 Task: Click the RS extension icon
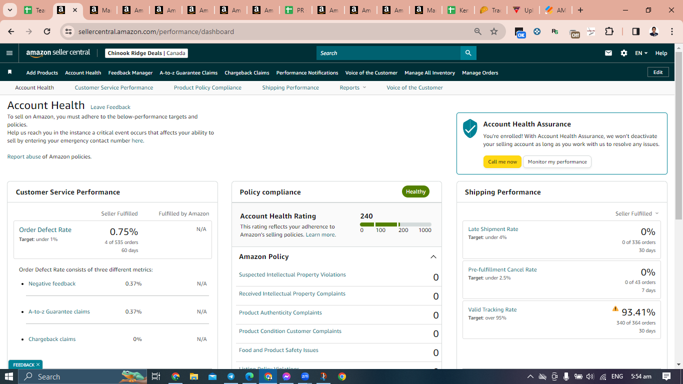click(x=555, y=31)
